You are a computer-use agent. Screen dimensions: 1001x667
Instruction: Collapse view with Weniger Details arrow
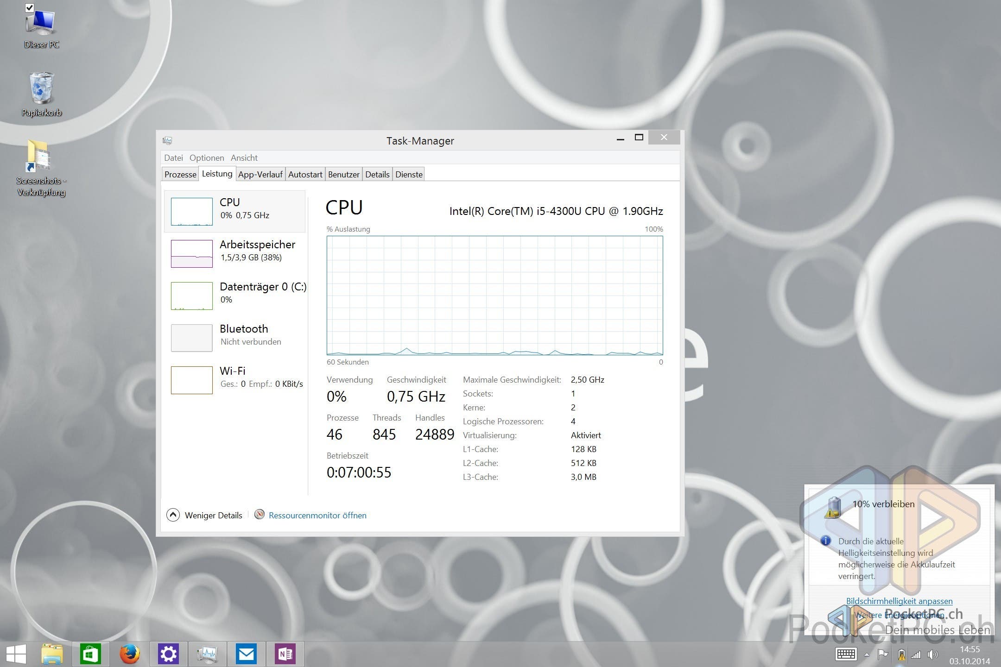point(173,515)
